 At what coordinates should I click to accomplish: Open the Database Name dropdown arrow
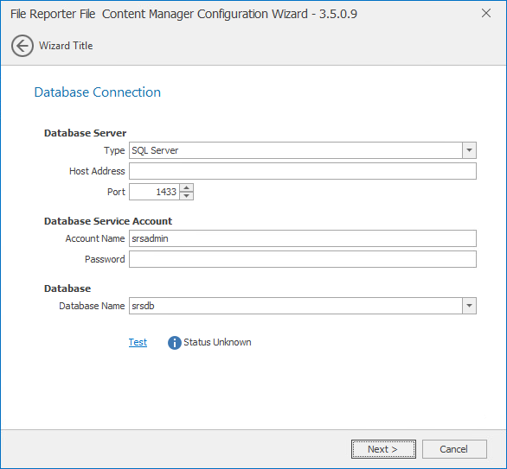(x=469, y=306)
